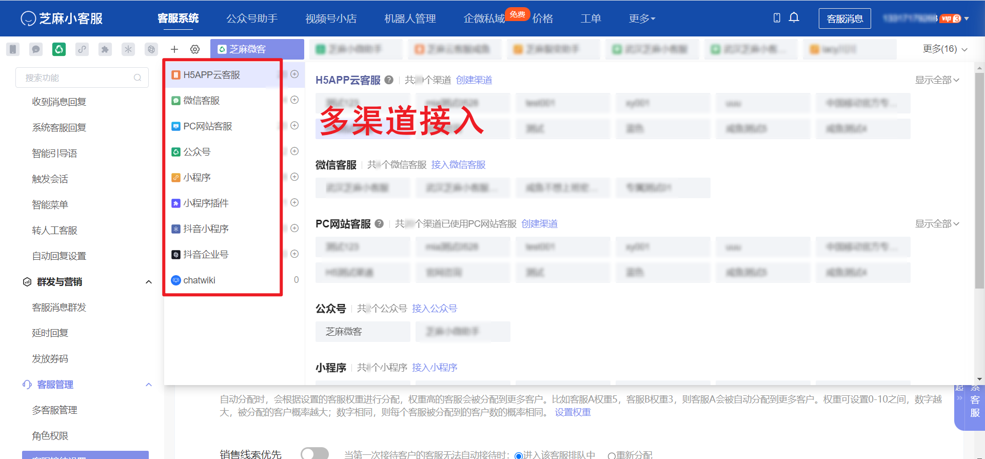985x459 pixels.
Task: Add 小程序插件 via its plus circle
Action: (x=294, y=202)
